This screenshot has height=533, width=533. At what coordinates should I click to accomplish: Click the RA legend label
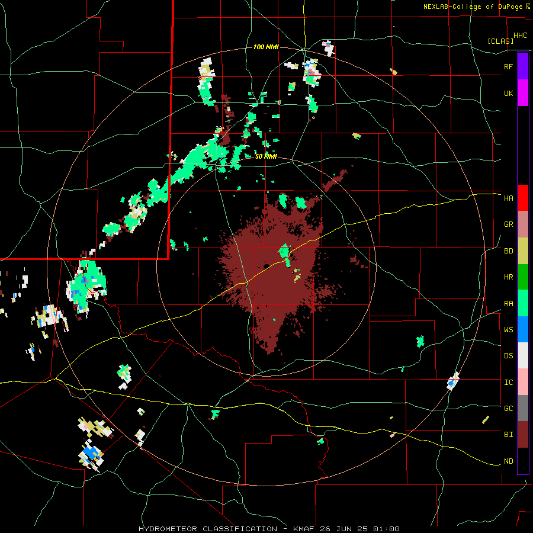coord(508,304)
